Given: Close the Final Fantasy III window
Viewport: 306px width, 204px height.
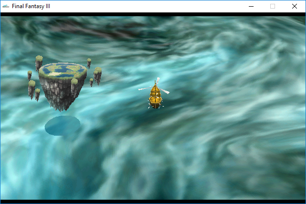Looking at the screenshot, I should coord(295,6).
